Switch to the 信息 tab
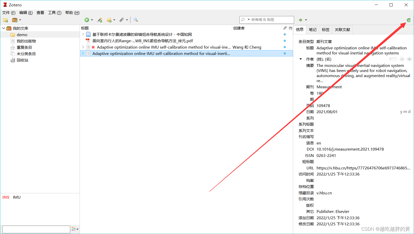This screenshot has width=414, height=234. point(300,30)
